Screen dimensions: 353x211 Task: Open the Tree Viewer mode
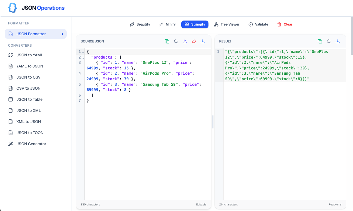227,24
